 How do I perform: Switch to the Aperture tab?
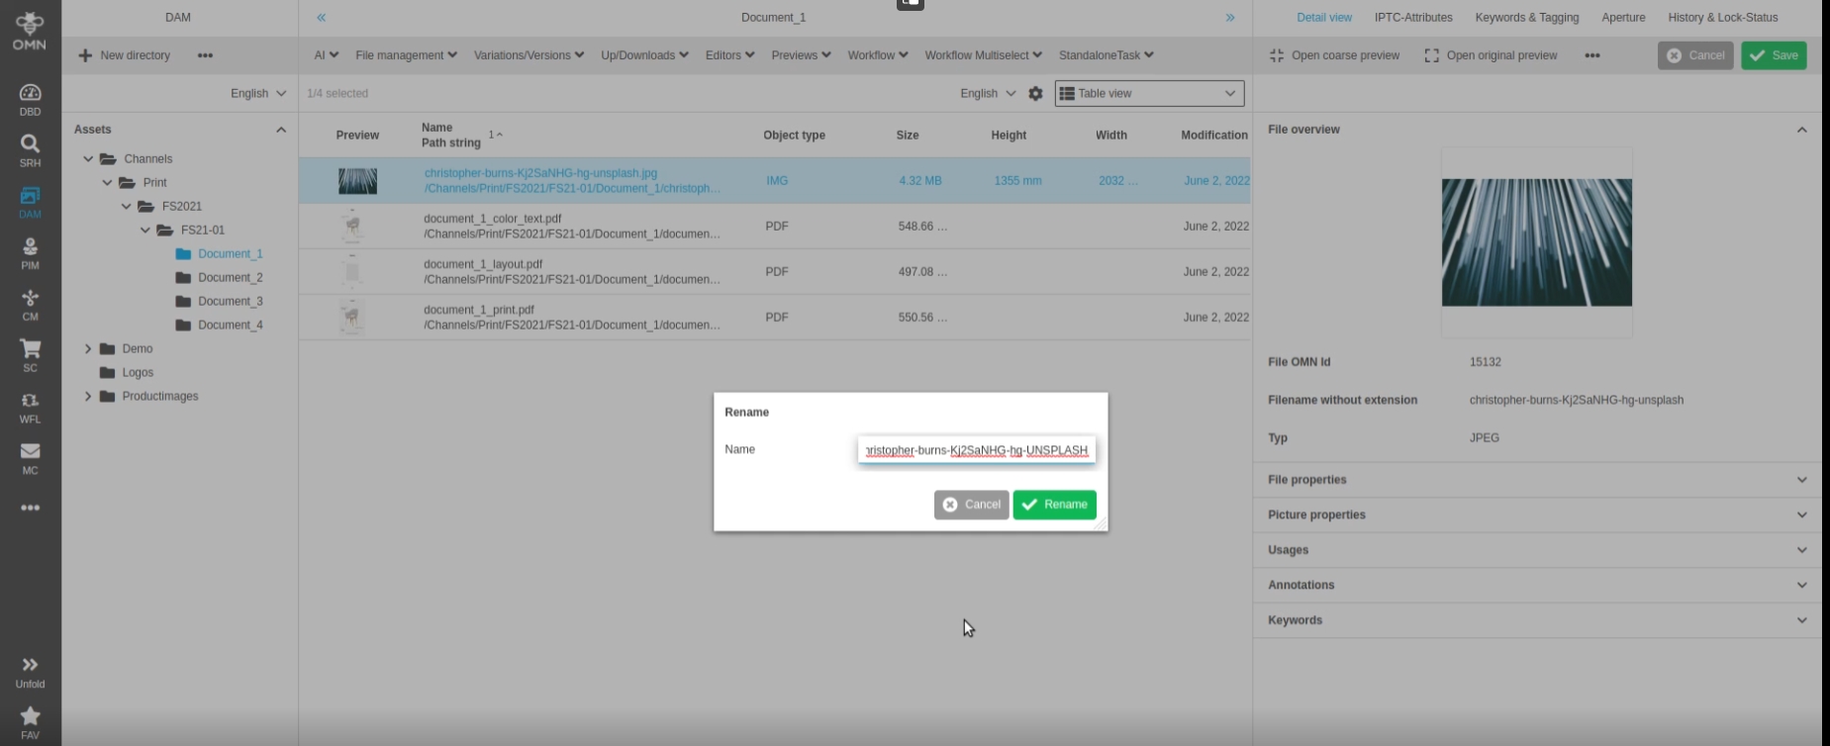pyautogui.click(x=1623, y=18)
